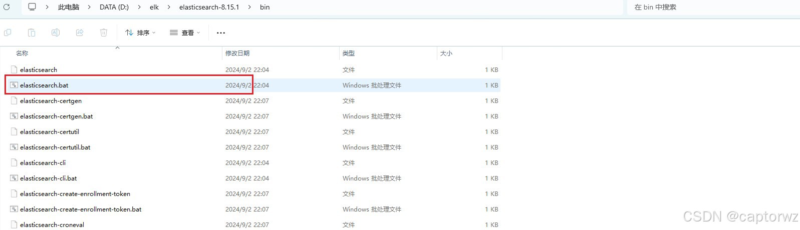This screenshot has height=230, width=800.
Task: Select the elasticsearch-certutil.bat file name
Action: [55, 147]
